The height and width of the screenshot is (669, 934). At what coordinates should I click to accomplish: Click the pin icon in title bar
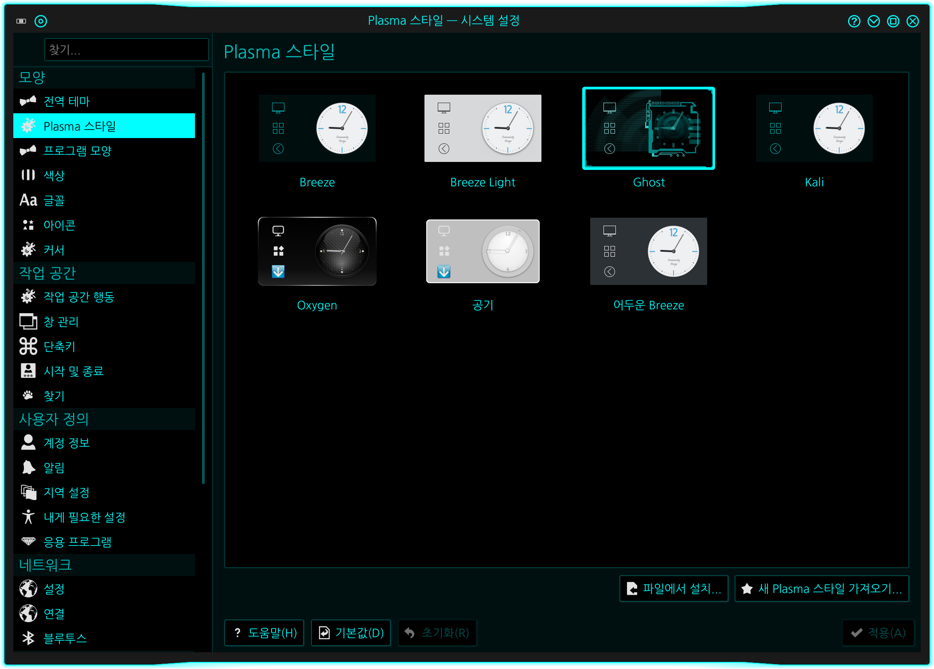pyautogui.click(x=41, y=21)
